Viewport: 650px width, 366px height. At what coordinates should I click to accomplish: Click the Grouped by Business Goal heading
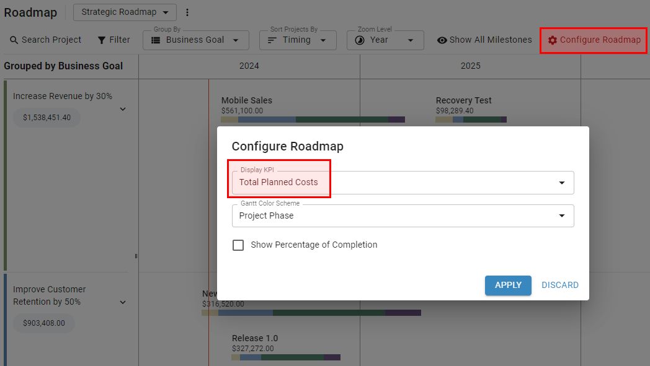click(x=63, y=66)
